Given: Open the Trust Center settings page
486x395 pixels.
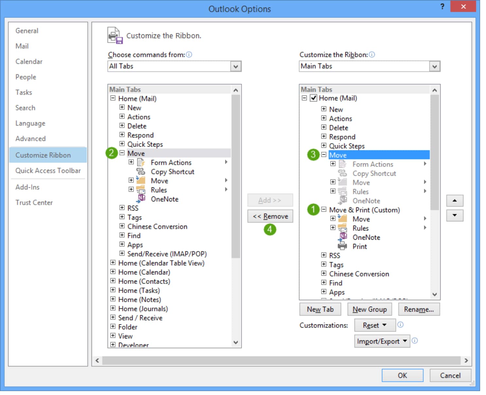Looking at the screenshot, I should (34, 202).
